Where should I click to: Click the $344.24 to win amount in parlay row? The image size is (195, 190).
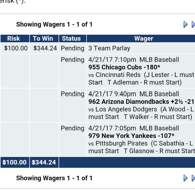(45, 48)
